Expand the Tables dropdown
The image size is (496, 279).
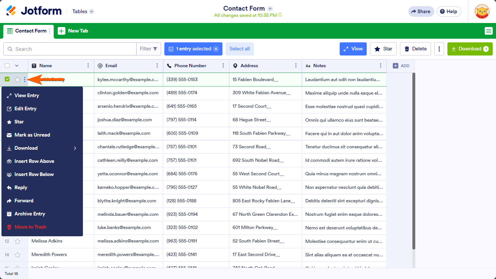tap(83, 11)
